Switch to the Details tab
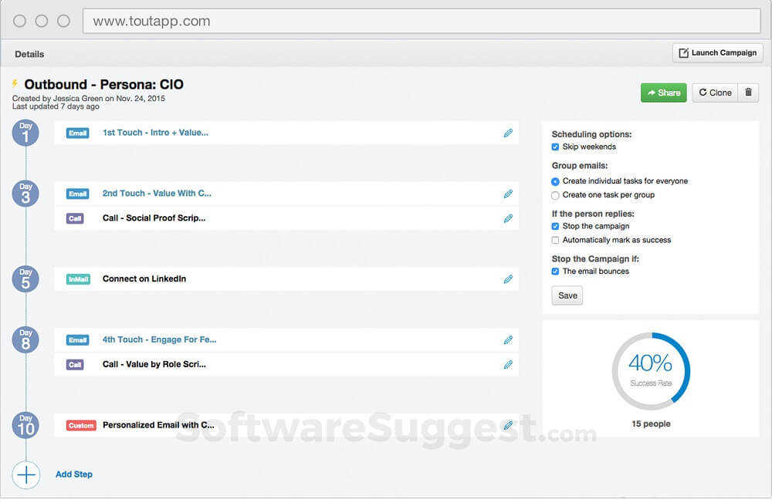The image size is (772, 503). pyautogui.click(x=29, y=54)
